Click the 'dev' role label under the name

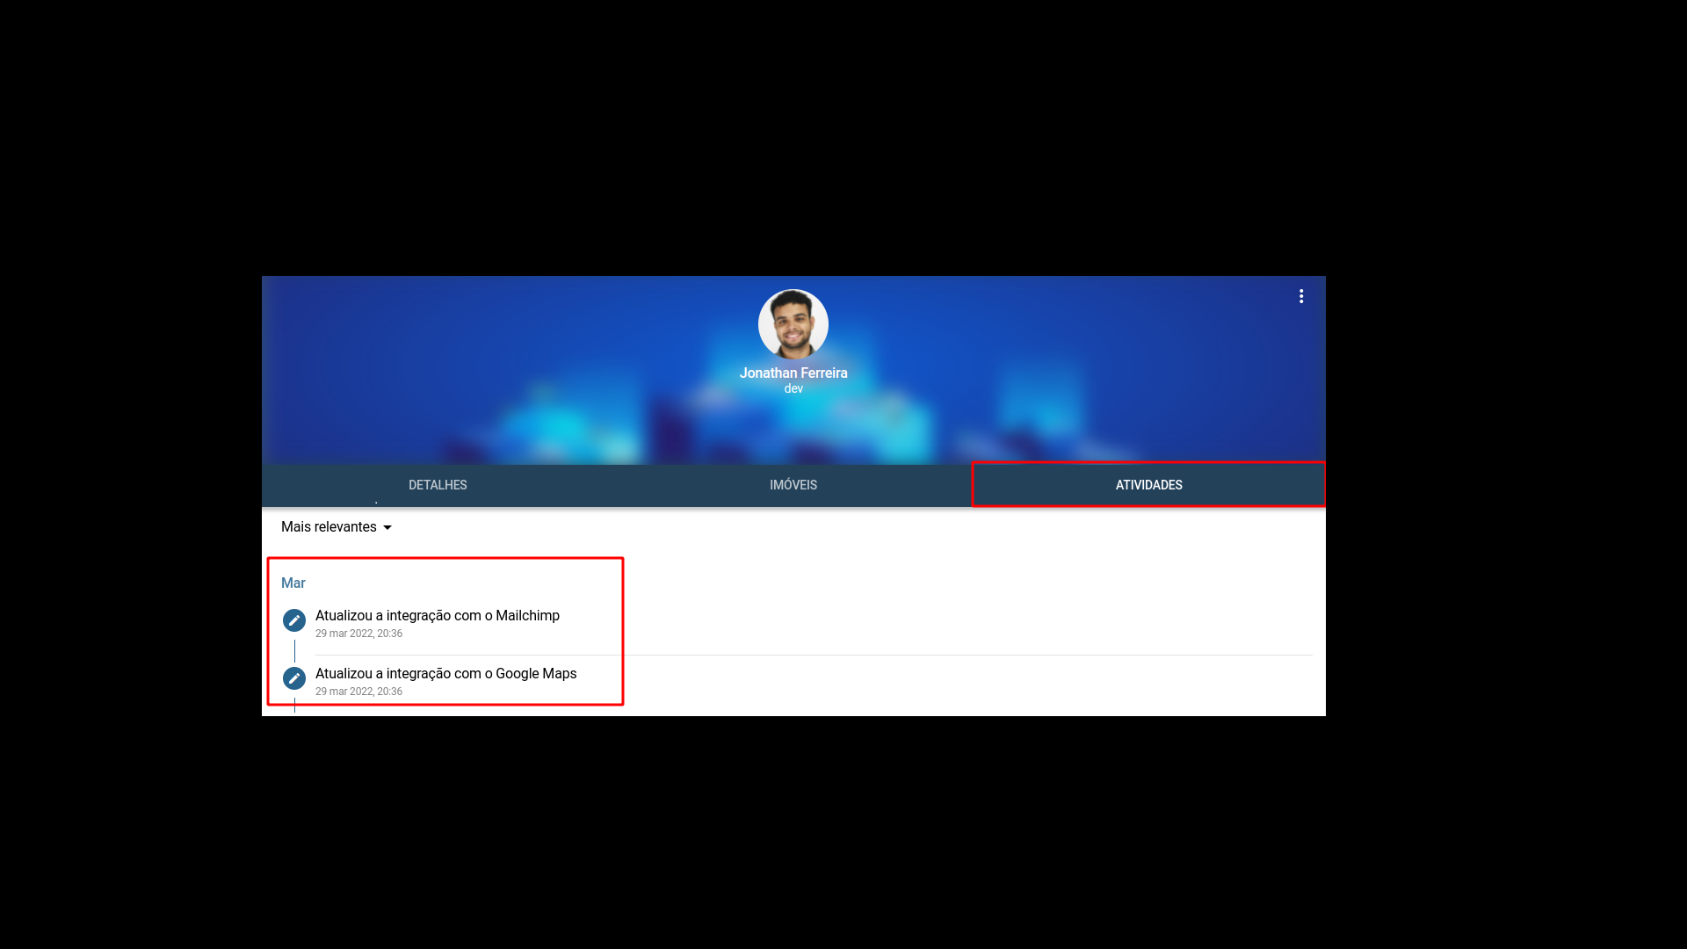(x=793, y=388)
